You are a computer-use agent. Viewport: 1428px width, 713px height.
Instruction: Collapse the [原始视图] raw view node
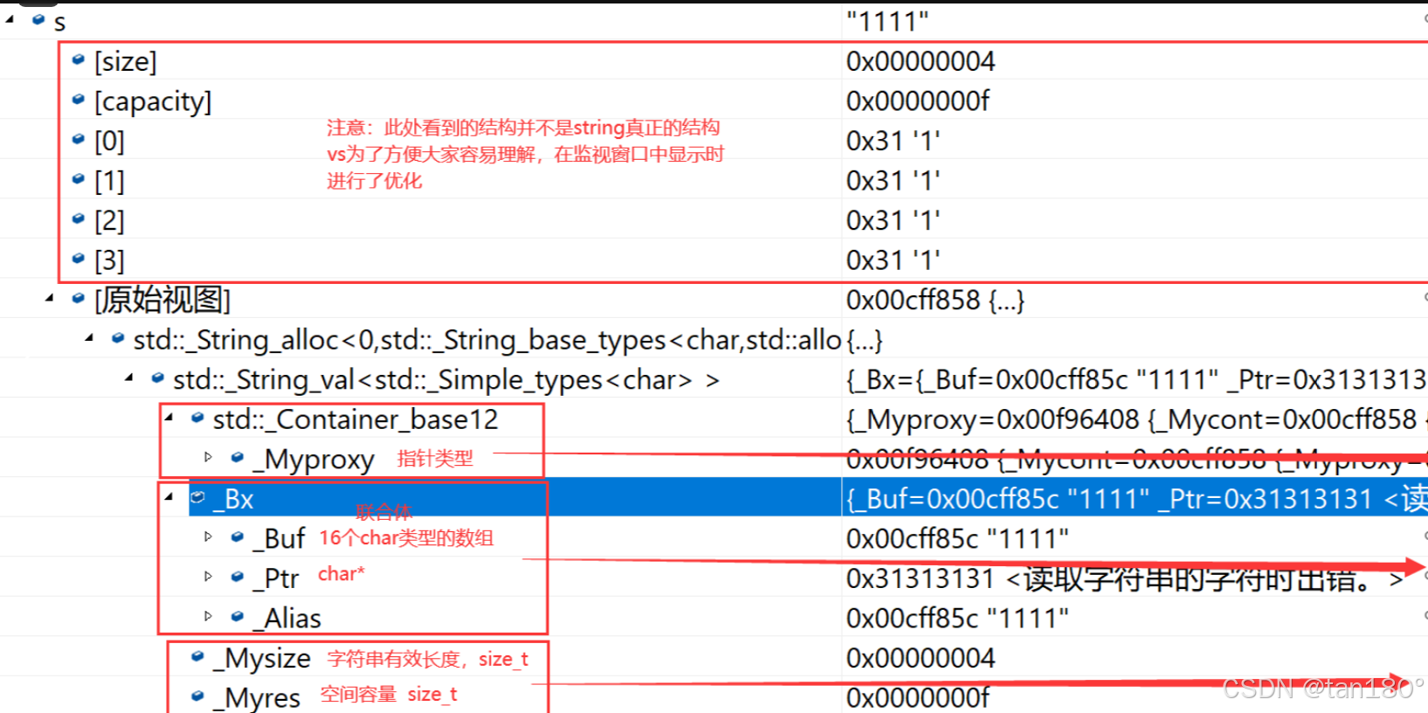tap(50, 299)
